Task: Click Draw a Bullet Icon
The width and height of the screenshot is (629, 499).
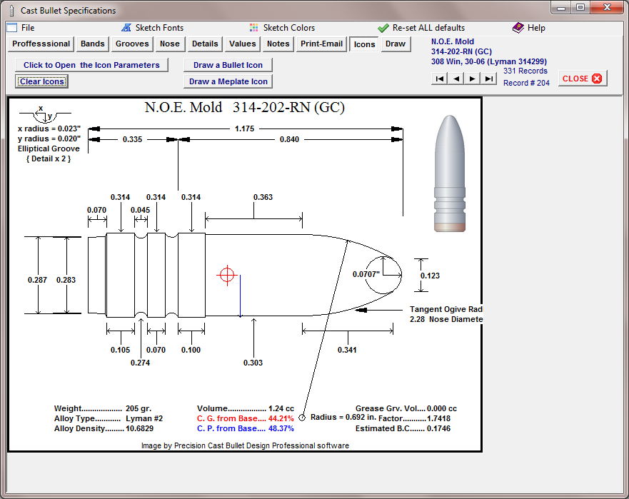Action: (228, 65)
